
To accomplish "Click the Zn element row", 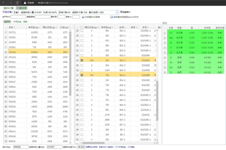I will click(194, 42).
